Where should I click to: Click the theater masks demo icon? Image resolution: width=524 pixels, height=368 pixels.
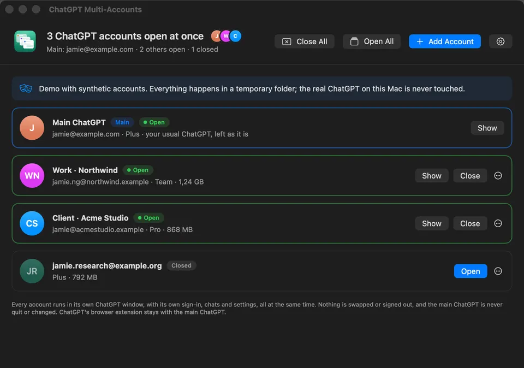click(x=26, y=88)
